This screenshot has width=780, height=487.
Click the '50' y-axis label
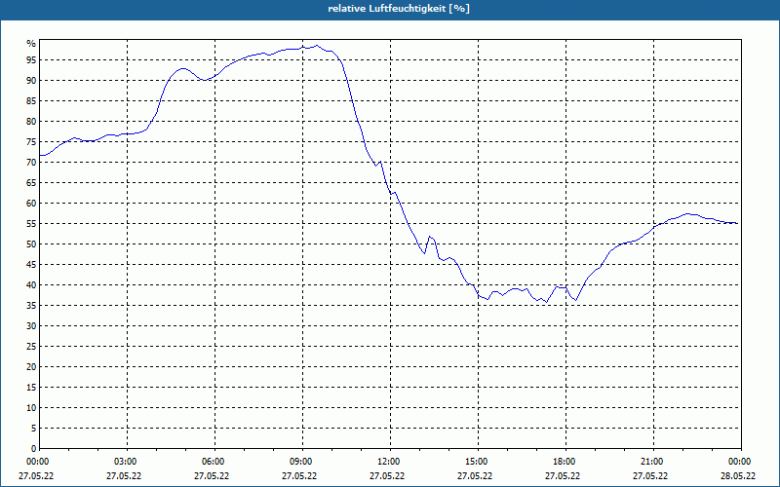pos(31,244)
